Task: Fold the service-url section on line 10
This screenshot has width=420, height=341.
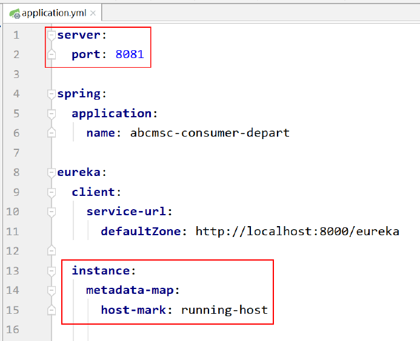Action: [x=52, y=212]
